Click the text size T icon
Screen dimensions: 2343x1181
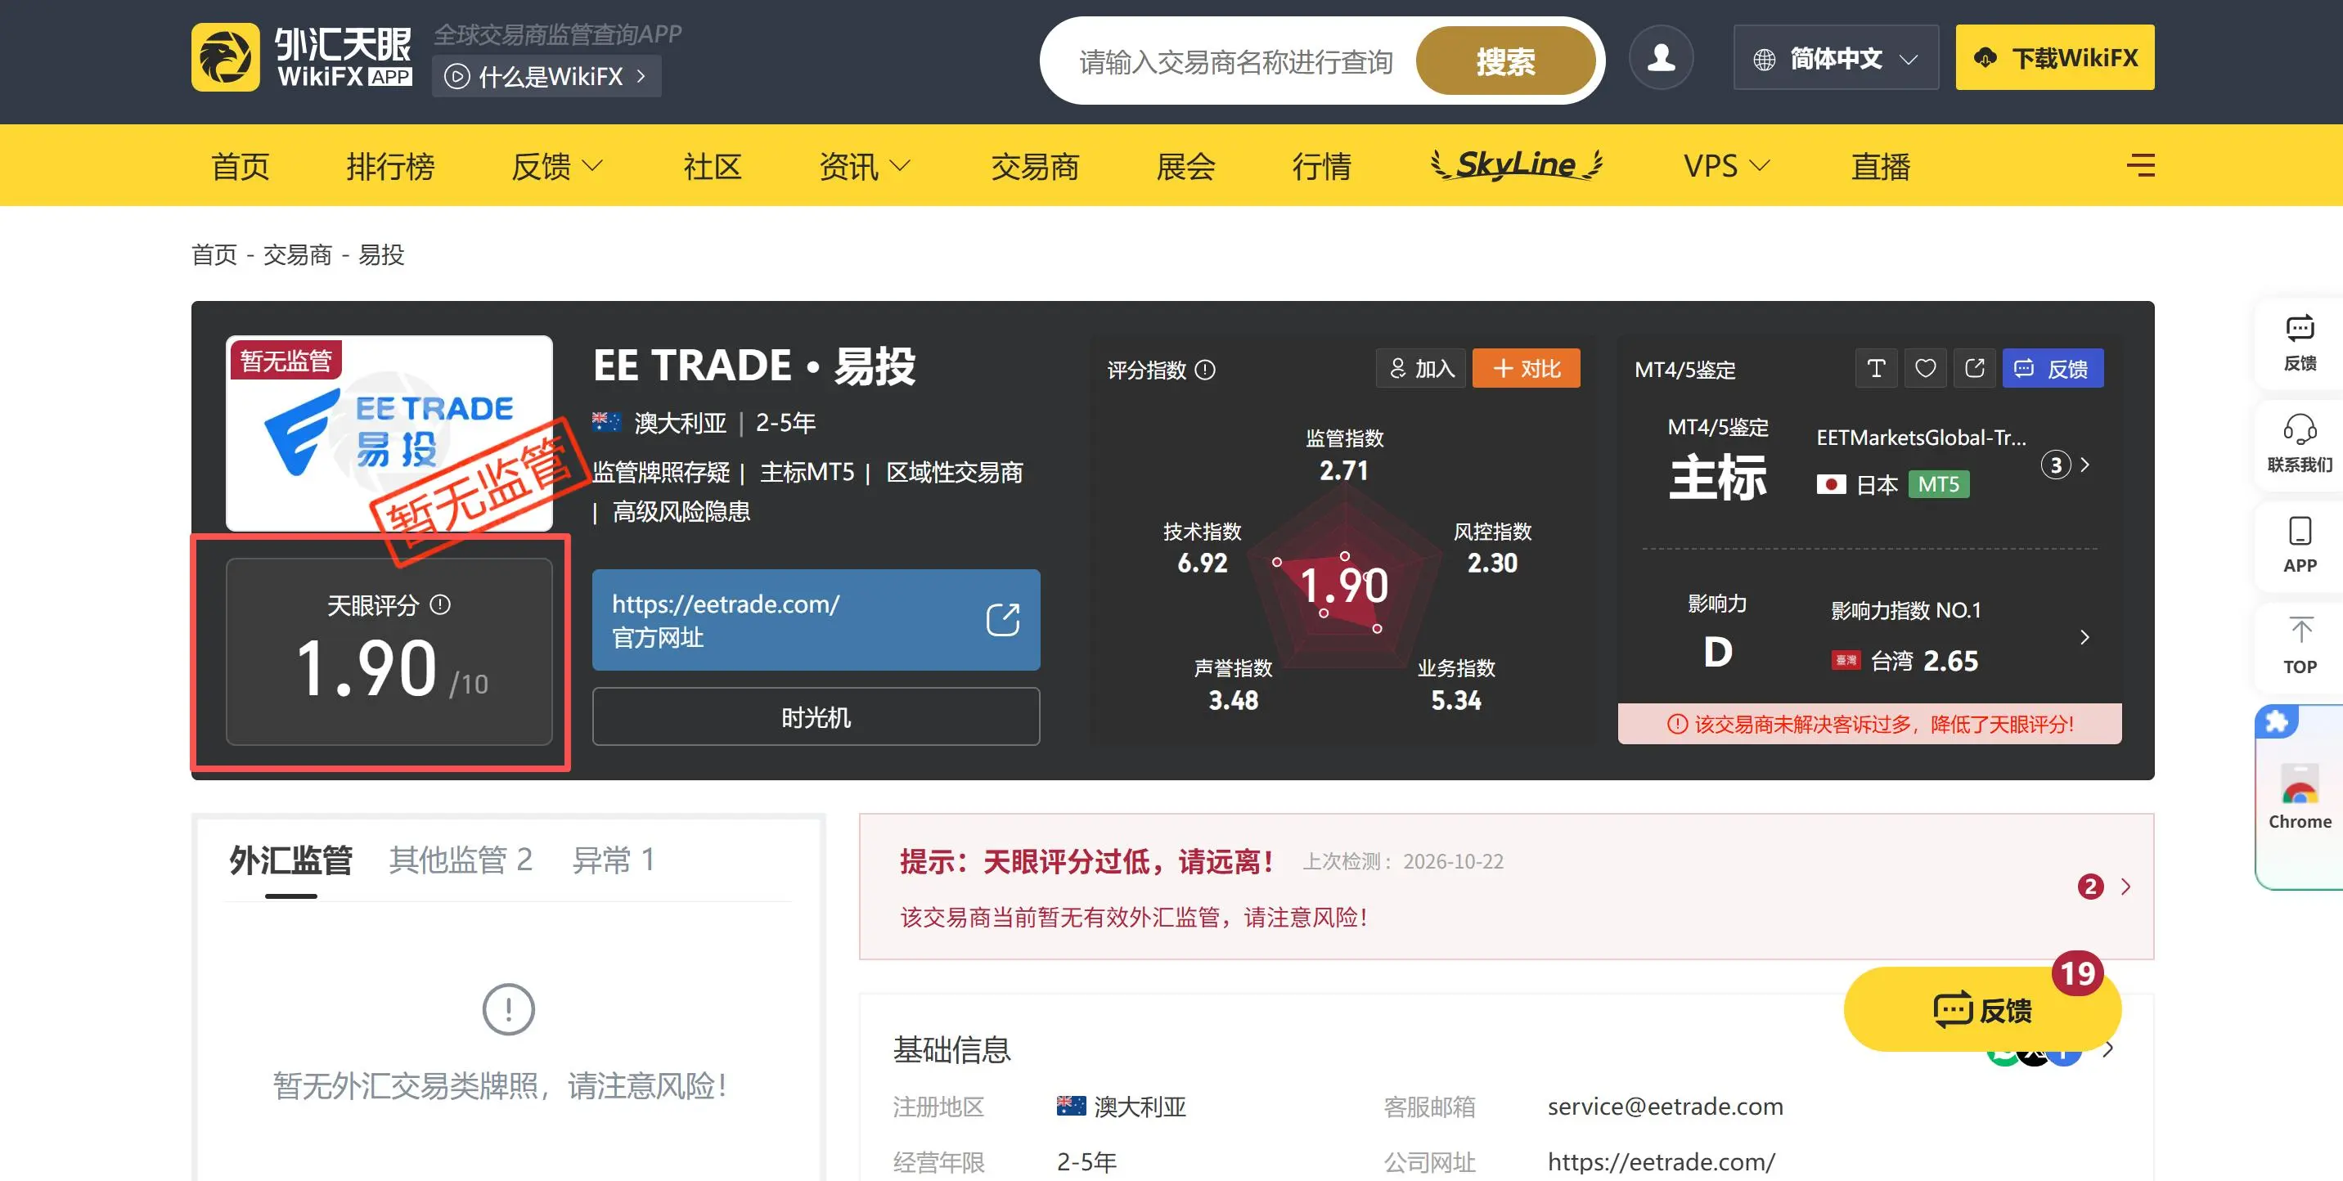click(1876, 368)
